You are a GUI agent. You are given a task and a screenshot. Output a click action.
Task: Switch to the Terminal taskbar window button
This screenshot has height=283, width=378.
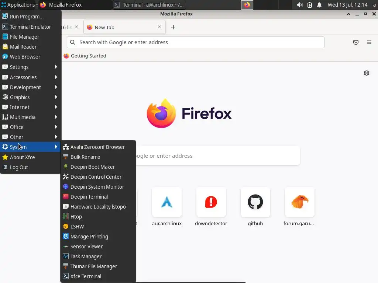coord(149,5)
